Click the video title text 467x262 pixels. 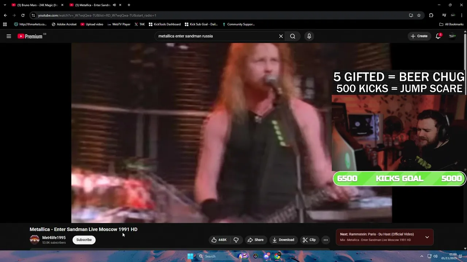(x=84, y=229)
